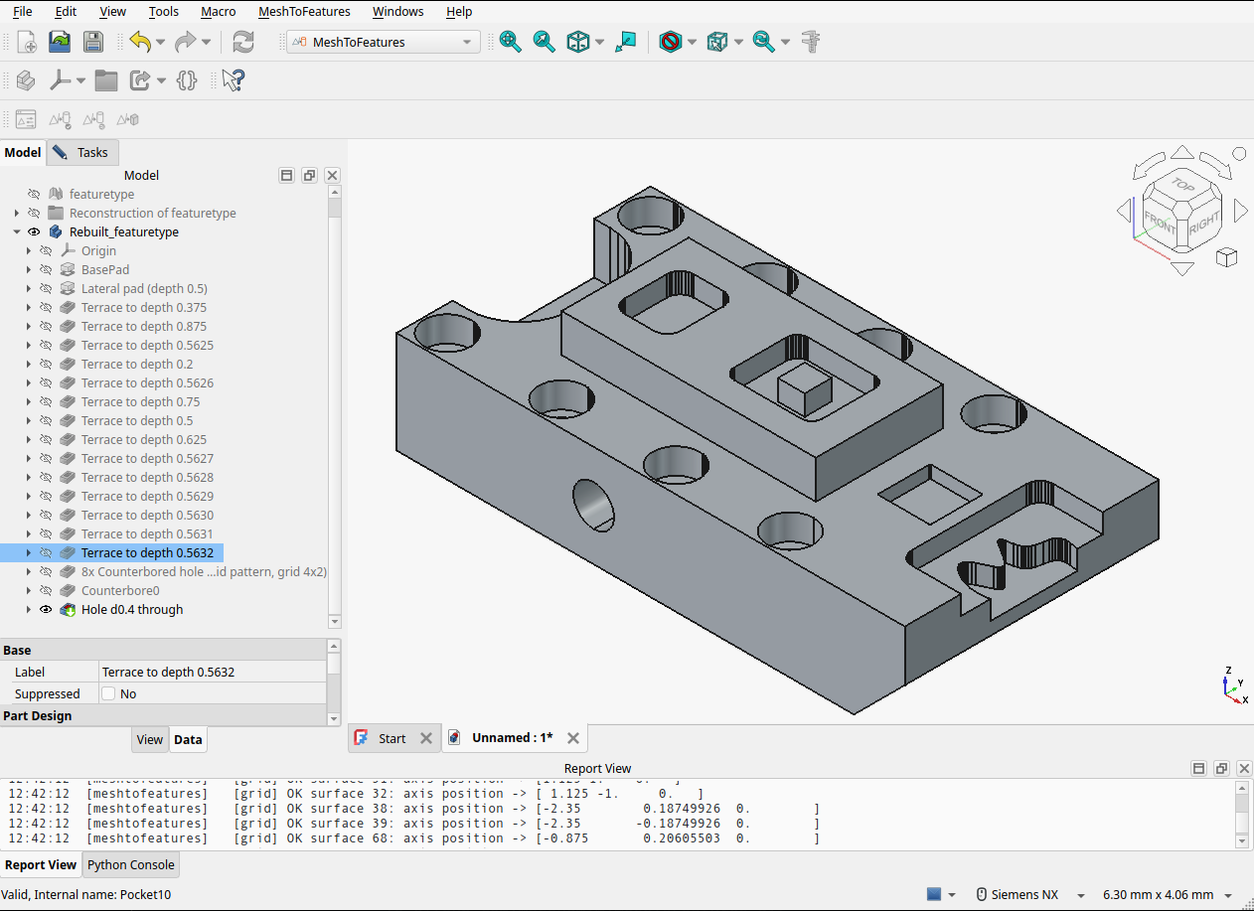
Task: Click the Create part icon
Action: (27, 80)
